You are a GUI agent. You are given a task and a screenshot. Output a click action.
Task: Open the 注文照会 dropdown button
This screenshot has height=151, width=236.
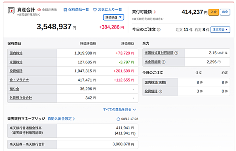(220, 30)
